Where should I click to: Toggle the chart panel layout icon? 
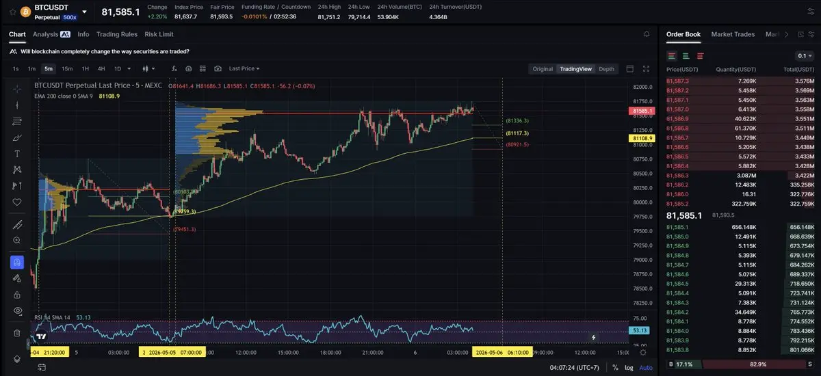630,68
